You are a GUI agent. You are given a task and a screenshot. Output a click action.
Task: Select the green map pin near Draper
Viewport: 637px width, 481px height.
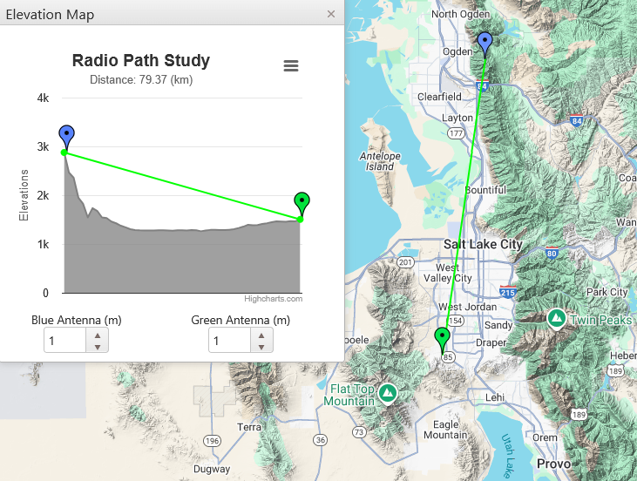[x=442, y=337]
